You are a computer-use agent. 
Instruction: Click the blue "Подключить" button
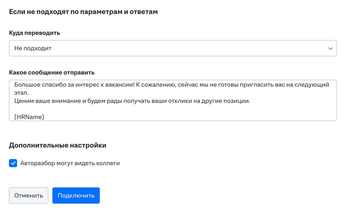tap(76, 195)
